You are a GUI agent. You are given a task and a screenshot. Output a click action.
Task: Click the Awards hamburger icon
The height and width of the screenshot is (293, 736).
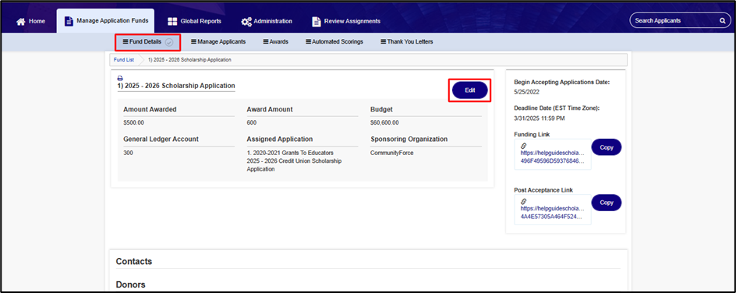click(266, 42)
